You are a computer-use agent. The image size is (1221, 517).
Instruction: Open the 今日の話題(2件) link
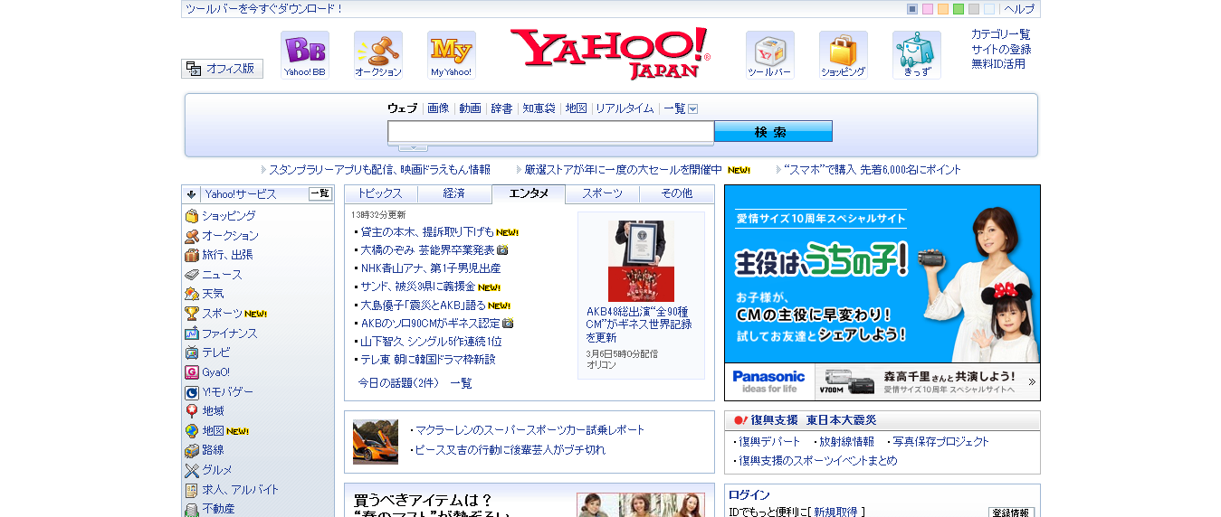point(398,383)
